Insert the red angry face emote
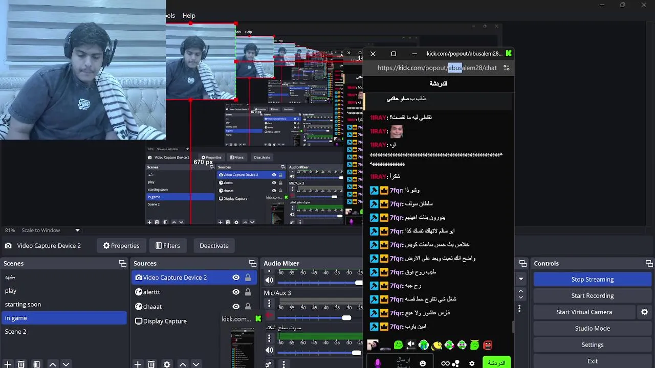 [488, 346]
